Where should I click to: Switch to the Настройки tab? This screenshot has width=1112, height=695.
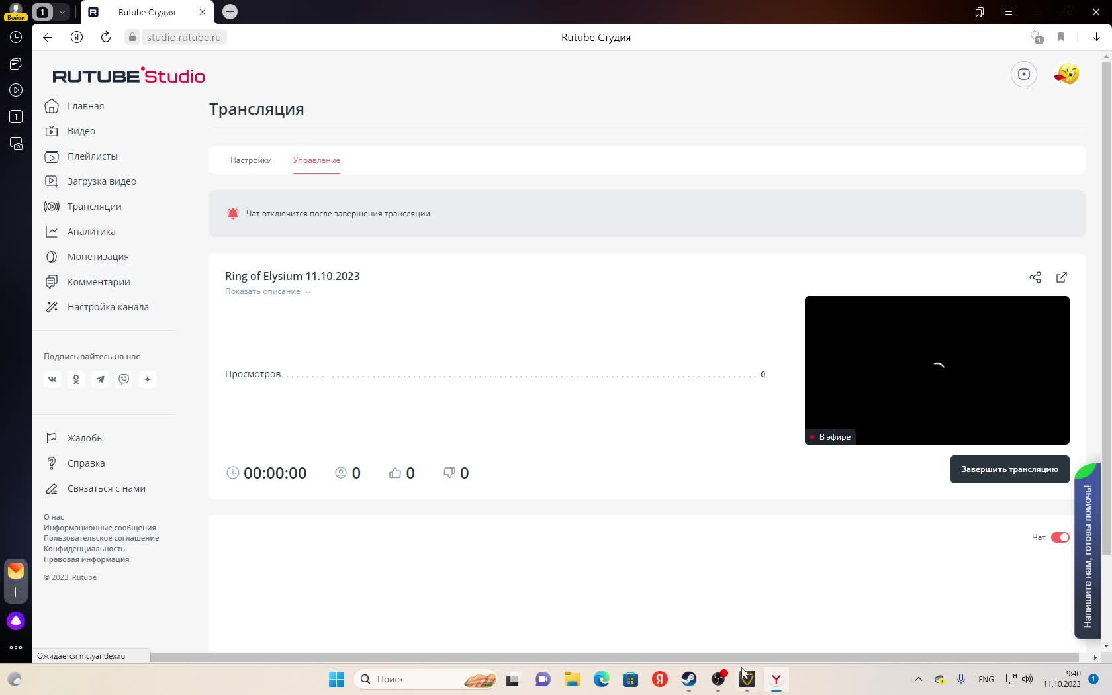click(x=251, y=160)
